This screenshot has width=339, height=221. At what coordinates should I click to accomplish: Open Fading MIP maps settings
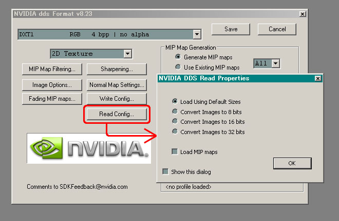point(52,99)
